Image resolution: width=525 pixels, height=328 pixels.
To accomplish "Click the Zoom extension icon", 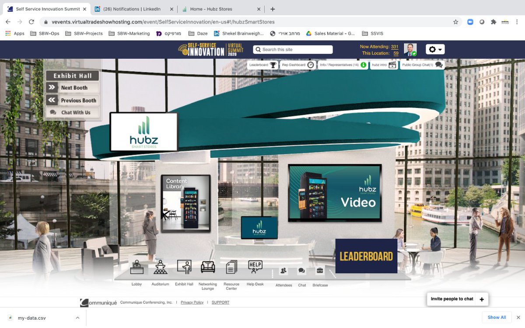I will (x=470, y=21).
